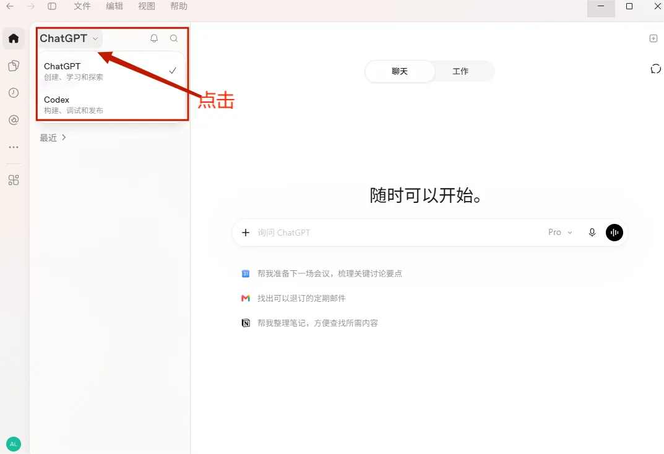The width and height of the screenshot is (664, 454).
Task: Open the Pro model selector dropdown
Action: tap(560, 233)
